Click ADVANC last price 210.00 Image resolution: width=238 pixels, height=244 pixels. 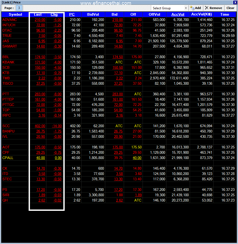(x=40, y=20)
